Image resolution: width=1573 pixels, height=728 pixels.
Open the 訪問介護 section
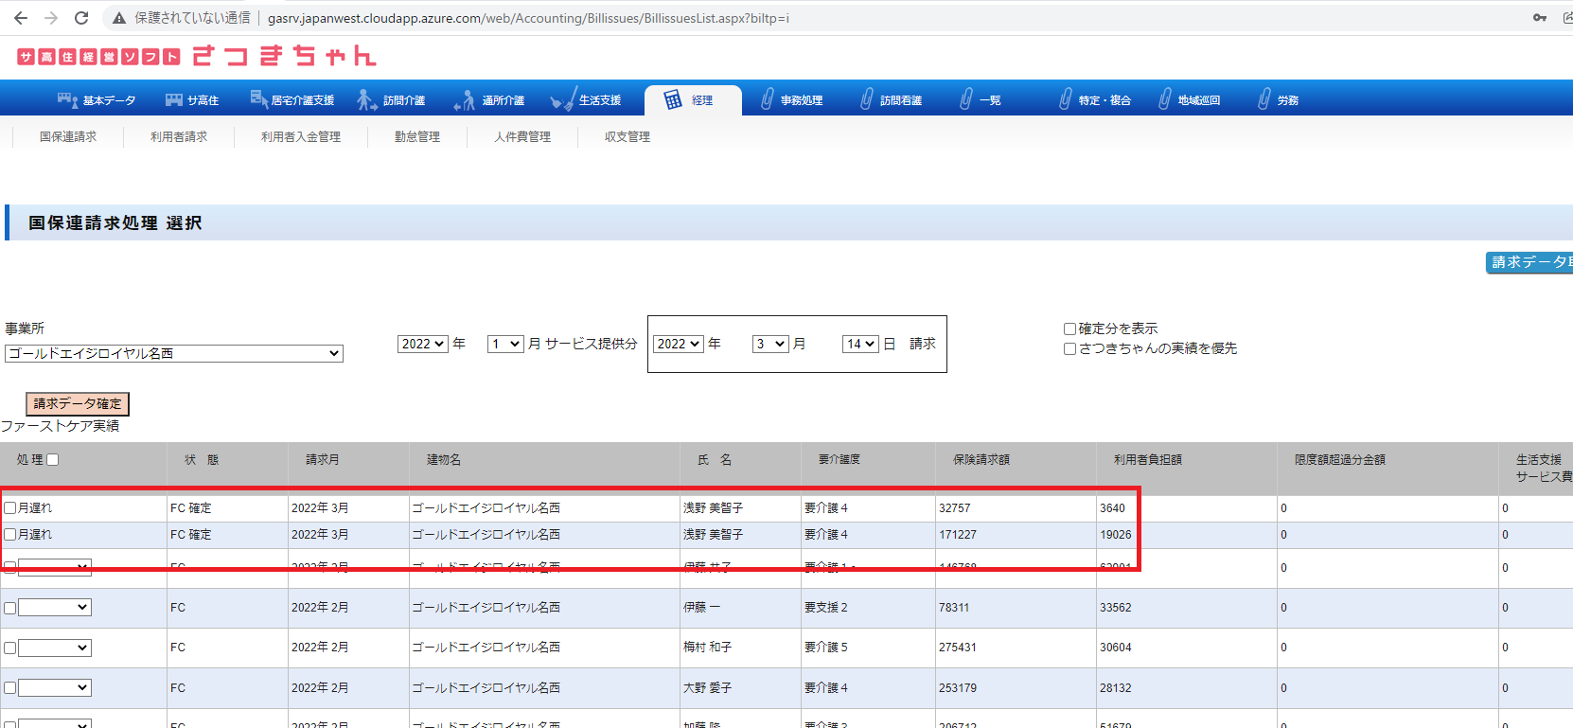[392, 100]
